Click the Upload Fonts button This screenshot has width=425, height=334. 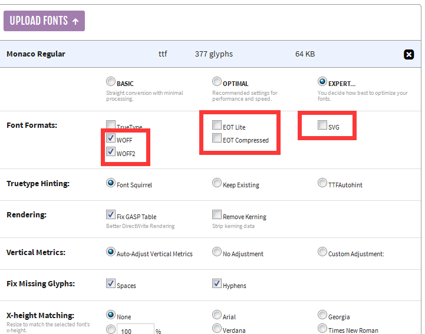pos(44,21)
